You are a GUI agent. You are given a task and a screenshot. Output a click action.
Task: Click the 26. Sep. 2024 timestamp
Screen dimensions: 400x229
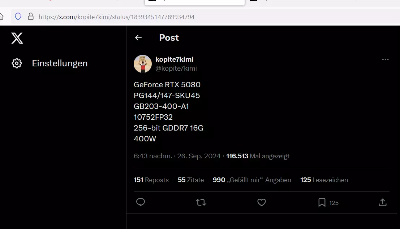click(199, 156)
